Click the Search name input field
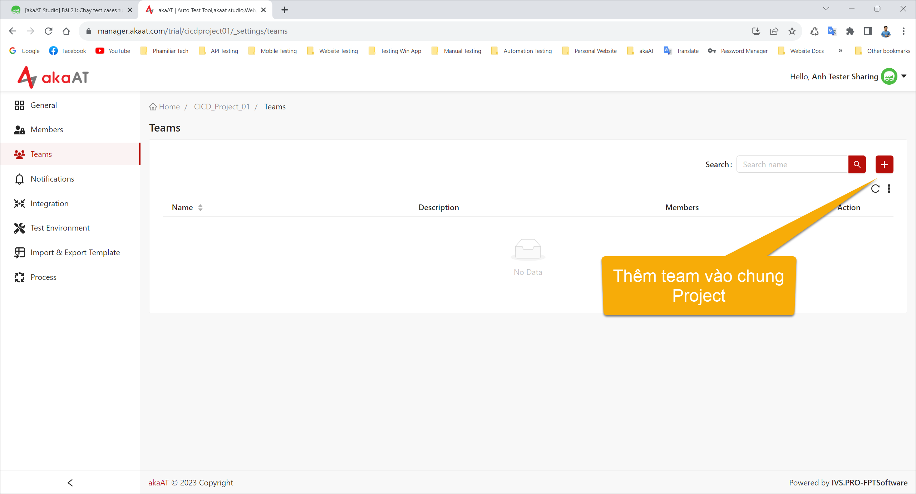 [792, 164]
